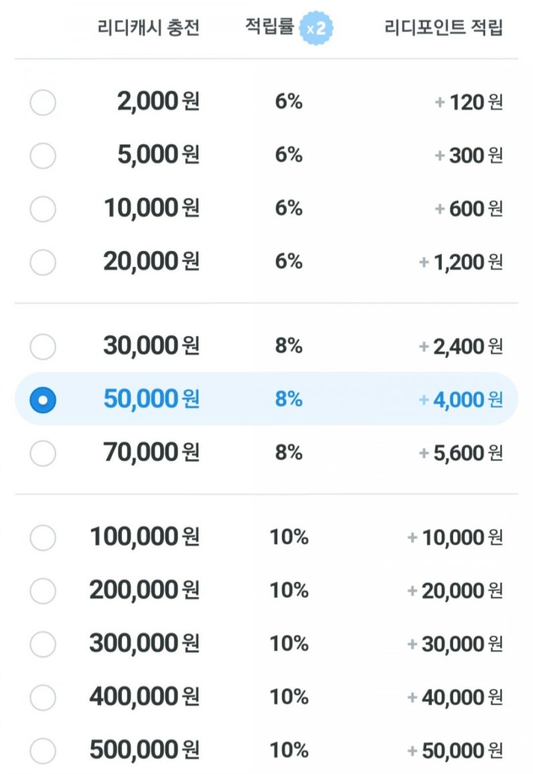Click the selected 50,000원 radio button
This screenshot has width=533, height=774.
(x=43, y=400)
